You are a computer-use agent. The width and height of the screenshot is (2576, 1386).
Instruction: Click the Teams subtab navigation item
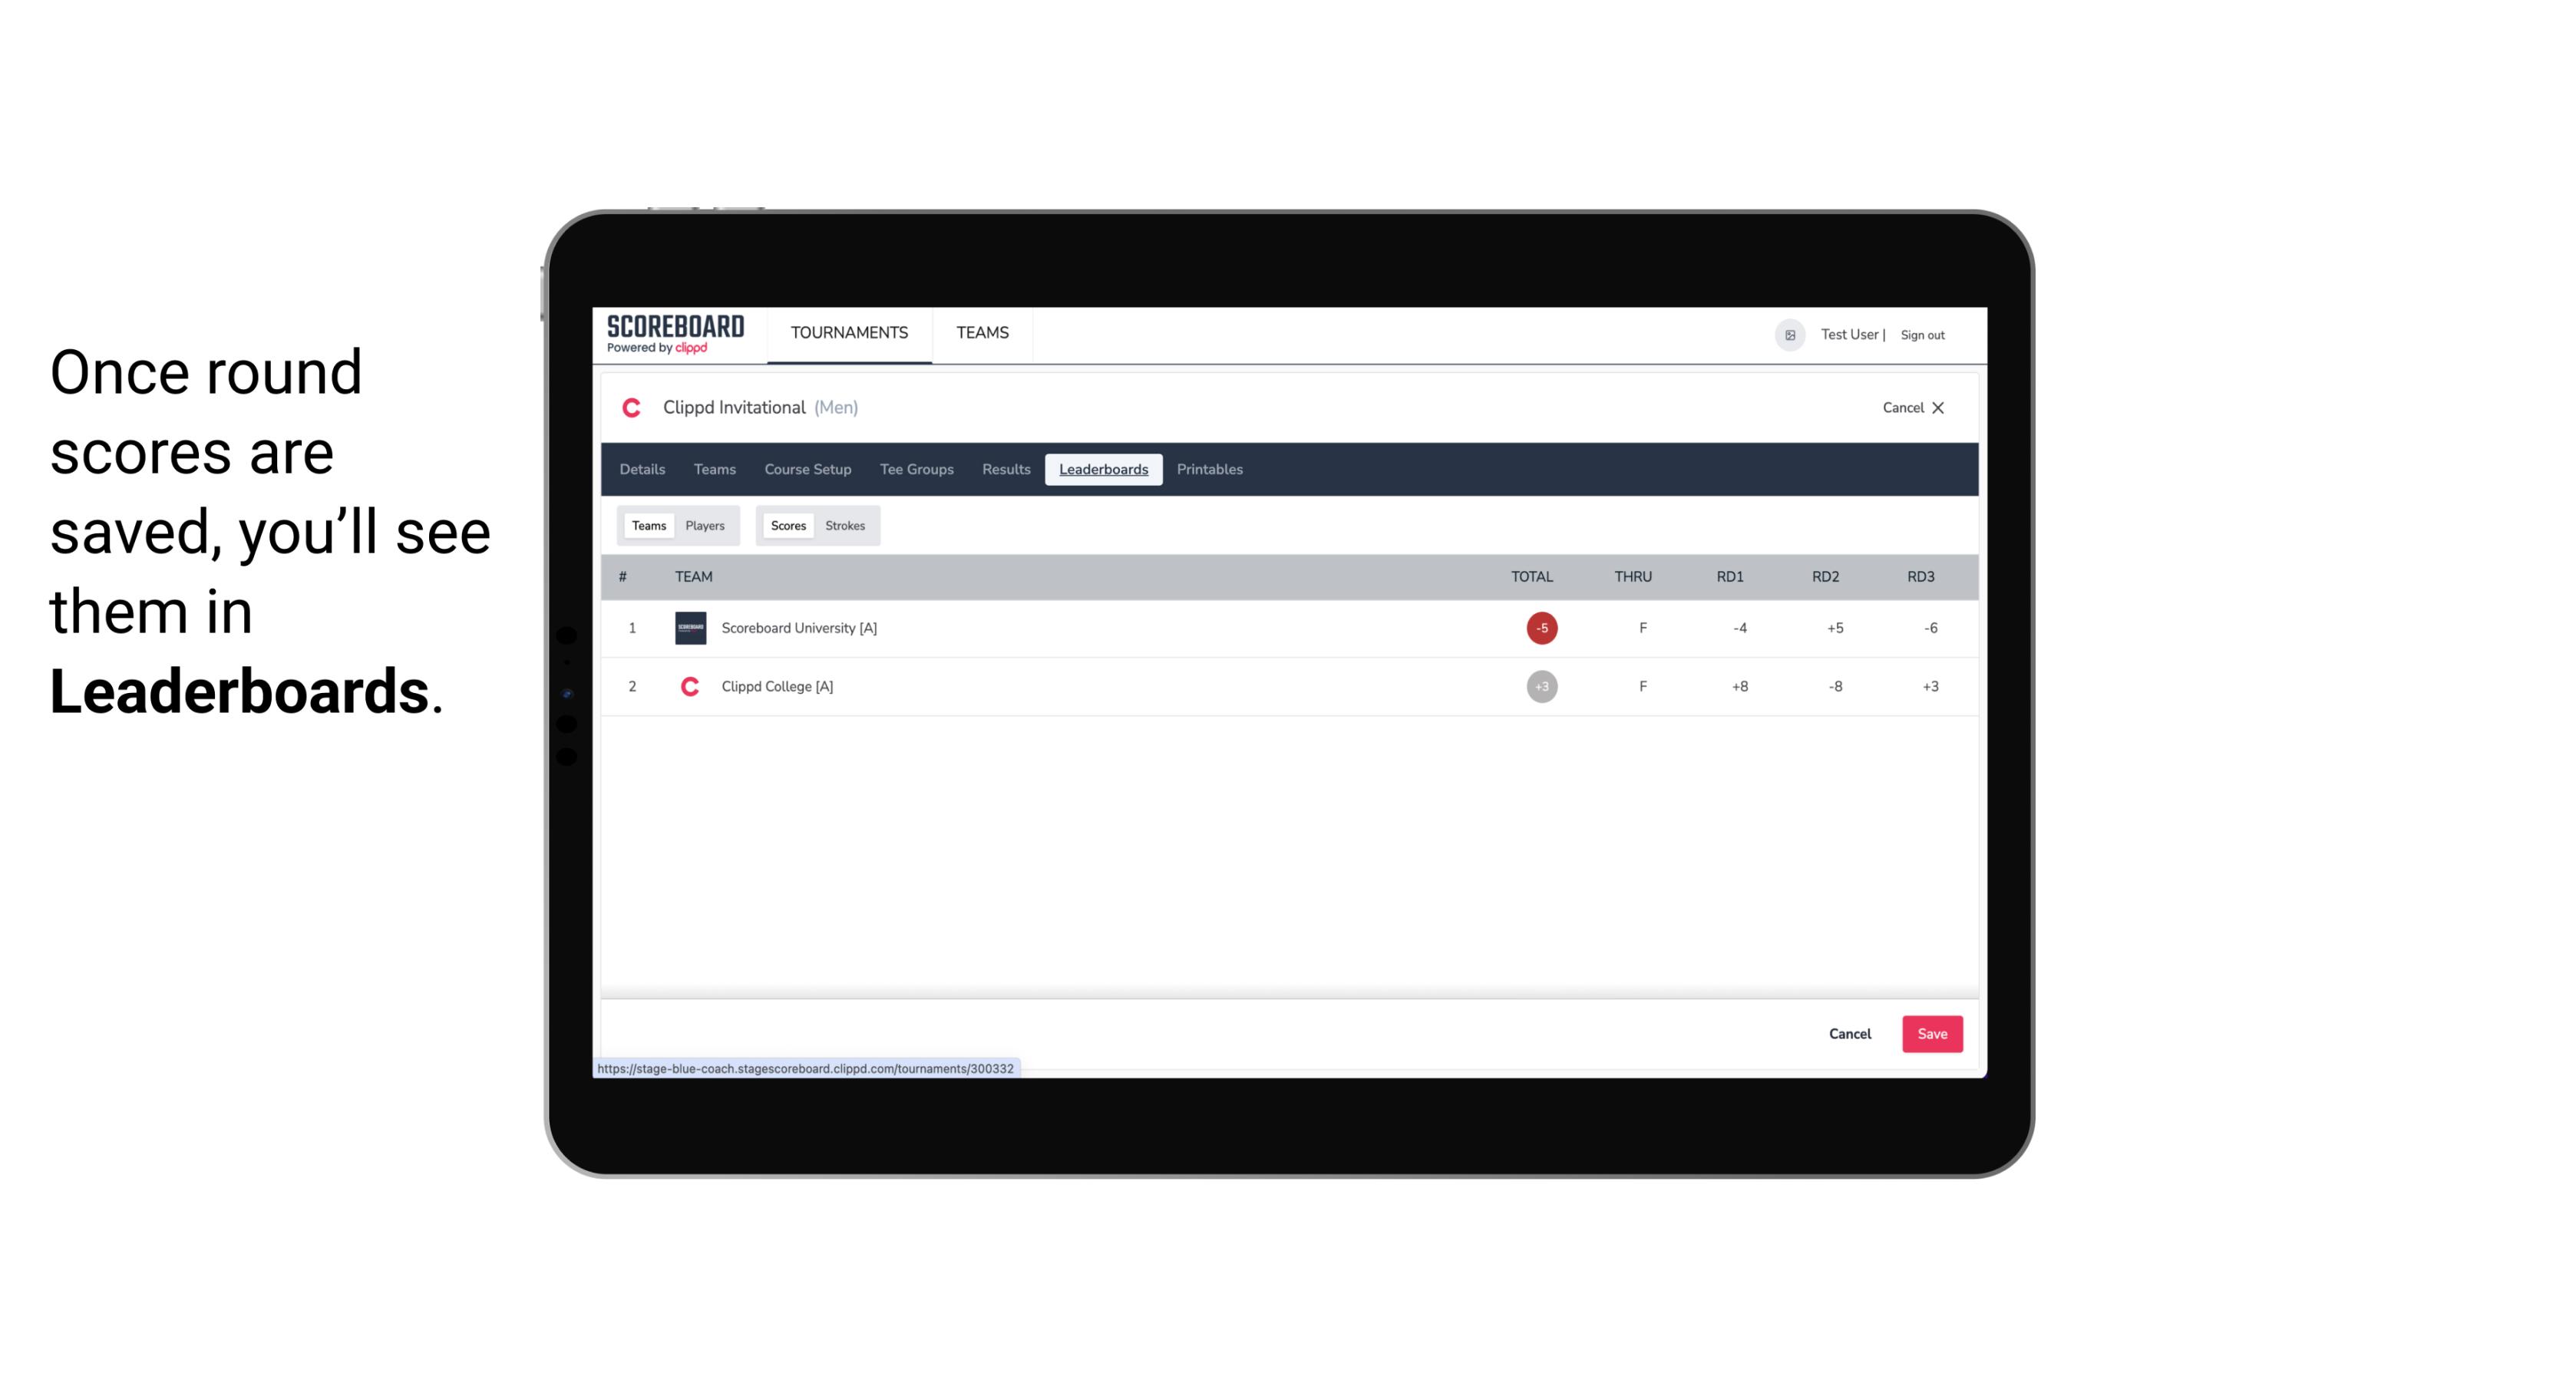click(647, 526)
